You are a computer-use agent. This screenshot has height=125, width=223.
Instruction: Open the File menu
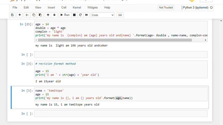point(15,8)
